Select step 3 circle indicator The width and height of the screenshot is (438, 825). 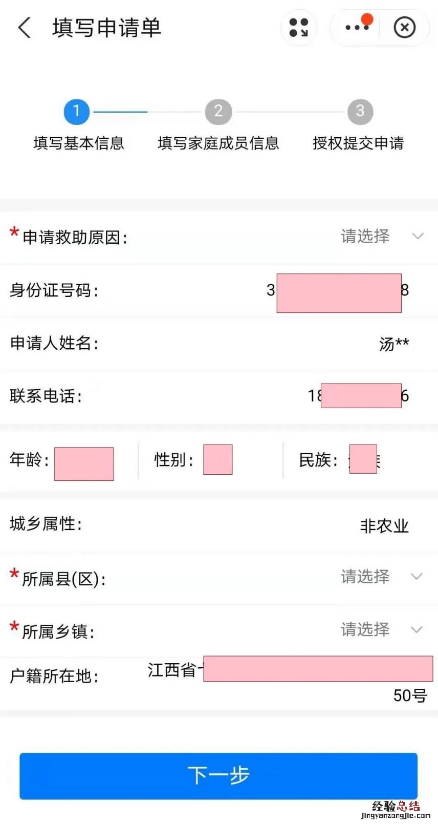pyautogui.click(x=360, y=111)
